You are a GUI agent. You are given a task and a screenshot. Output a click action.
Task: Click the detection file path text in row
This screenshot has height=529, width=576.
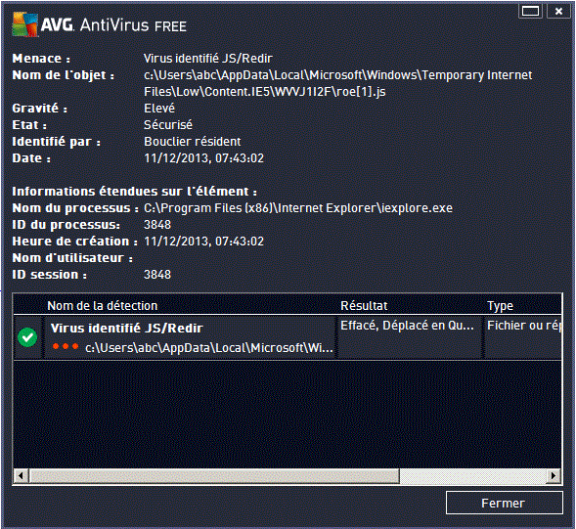209,347
